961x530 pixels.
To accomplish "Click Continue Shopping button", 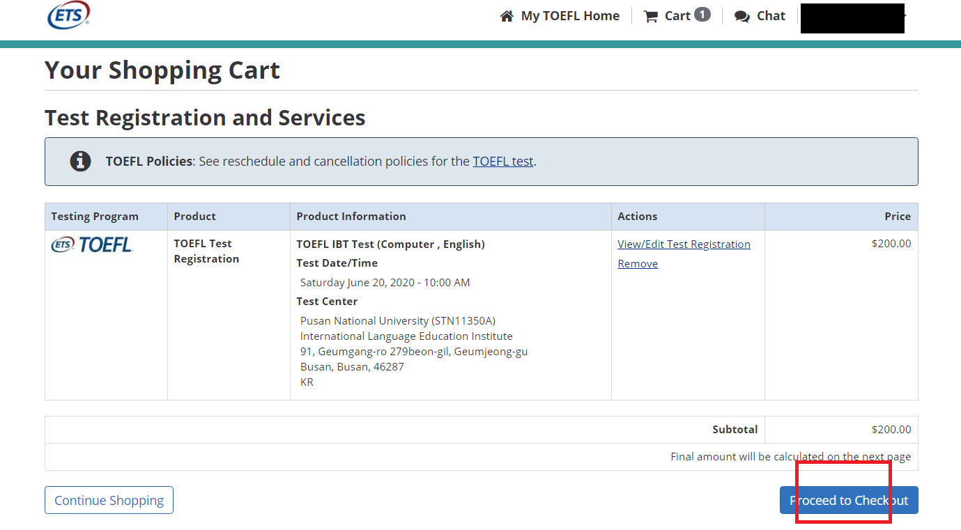I will click(109, 500).
